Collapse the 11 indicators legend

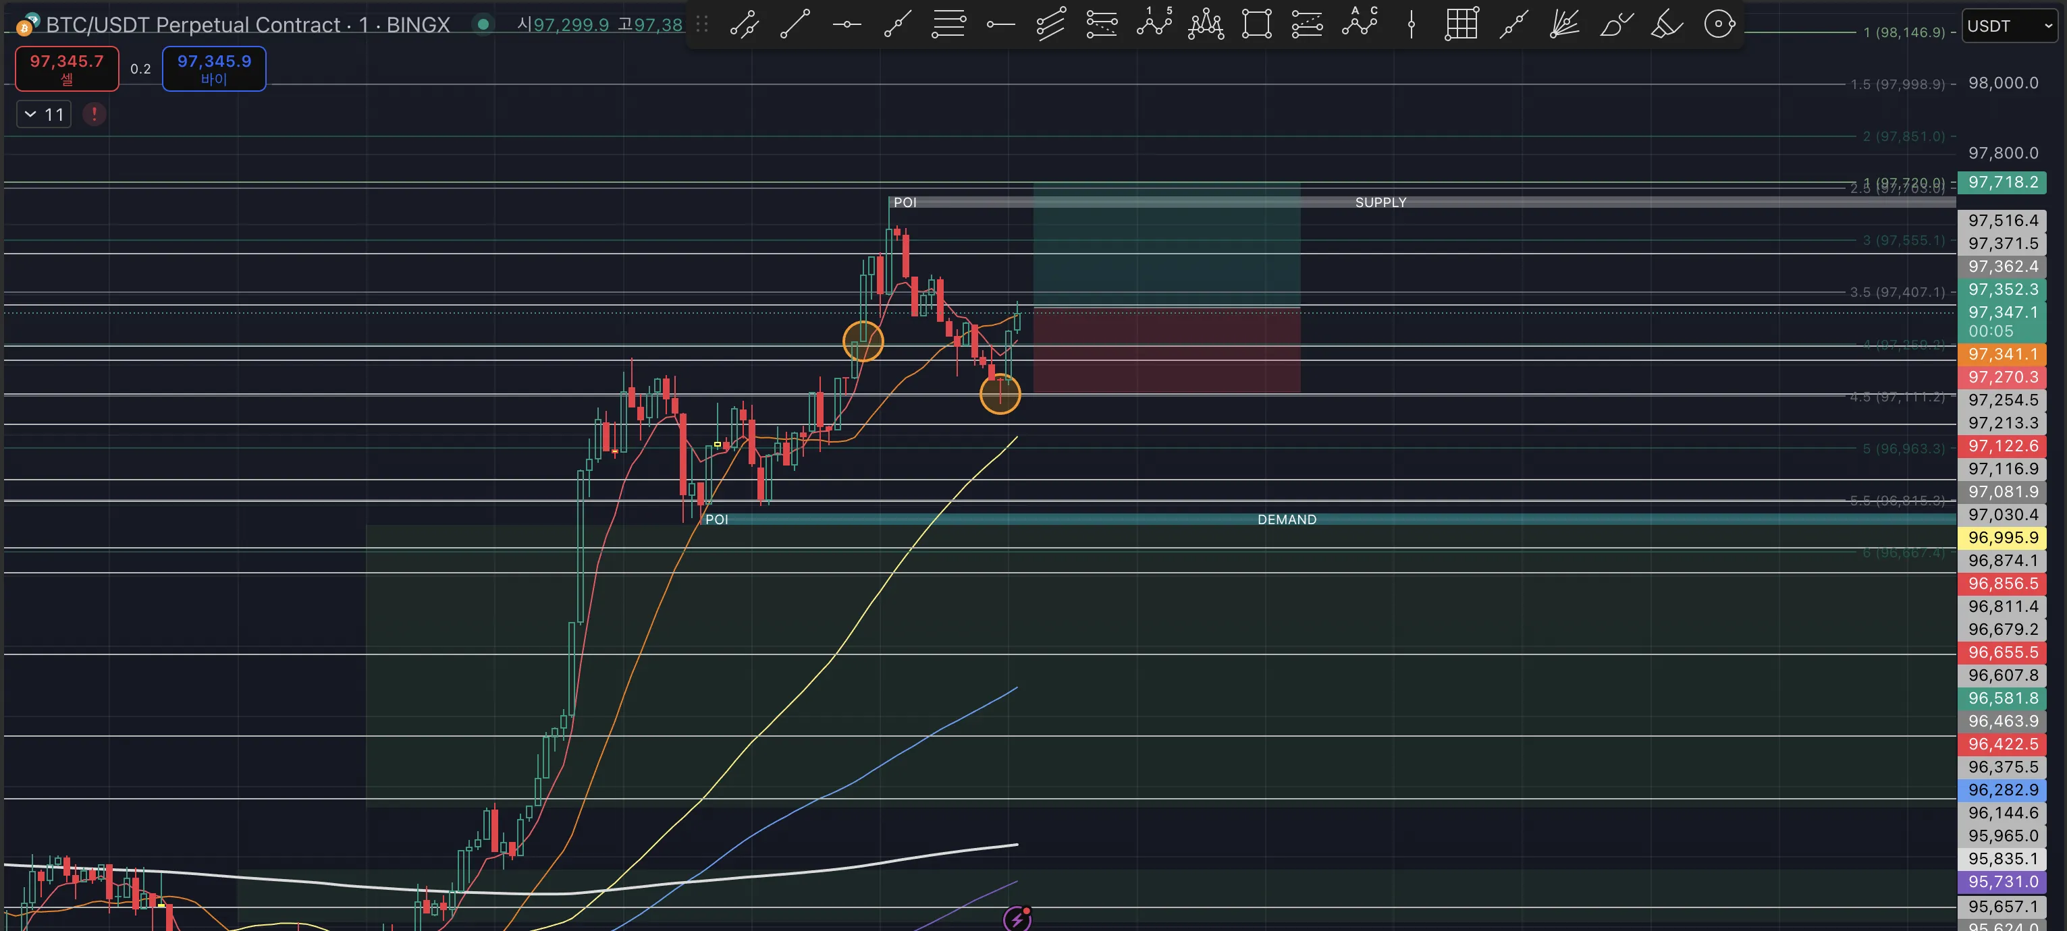43,114
